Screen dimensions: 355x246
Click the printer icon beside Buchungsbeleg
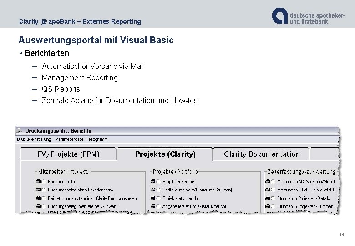coord(38,181)
